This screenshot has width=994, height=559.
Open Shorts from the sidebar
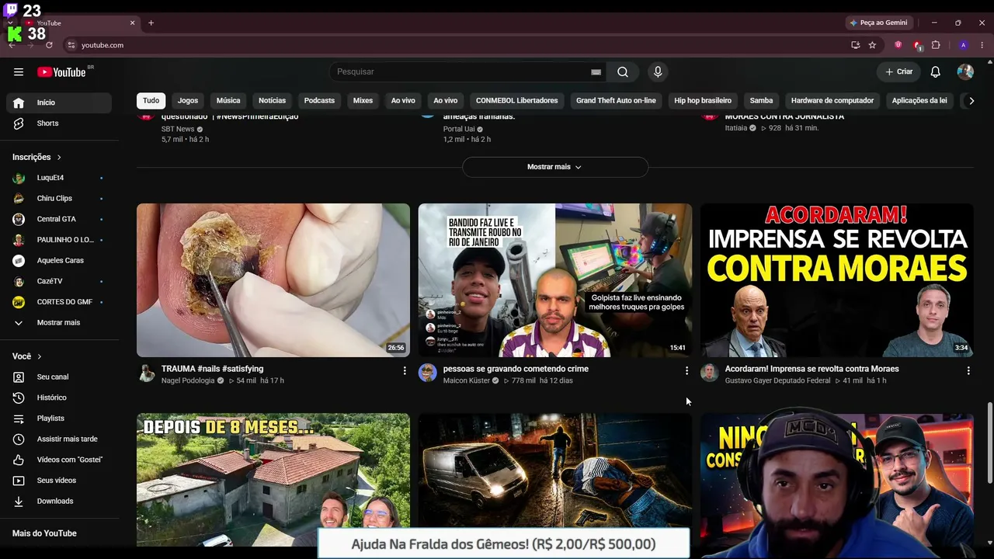(59, 123)
